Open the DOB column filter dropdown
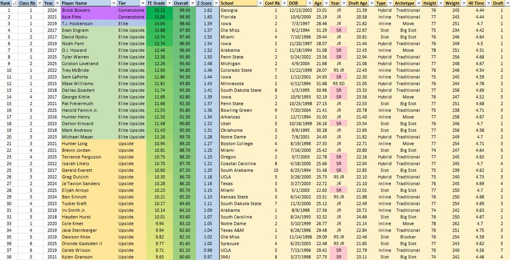Viewport: 510px width, 260px height. [x=311, y=3]
